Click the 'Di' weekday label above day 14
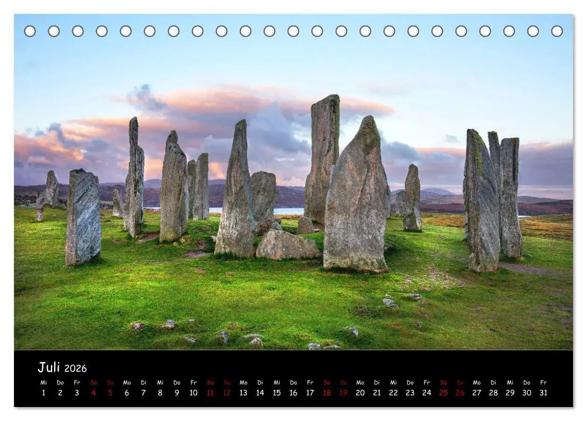This screenshot has height=421, width=587. coord(260,382)
